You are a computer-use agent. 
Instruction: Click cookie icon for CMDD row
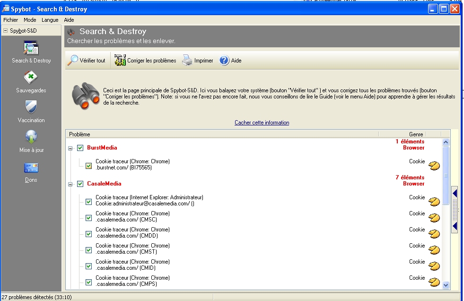[x=434, y=234]
